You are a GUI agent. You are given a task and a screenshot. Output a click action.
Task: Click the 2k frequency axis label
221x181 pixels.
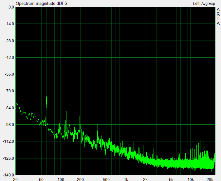pyautogui.click(x=145, y=179)
